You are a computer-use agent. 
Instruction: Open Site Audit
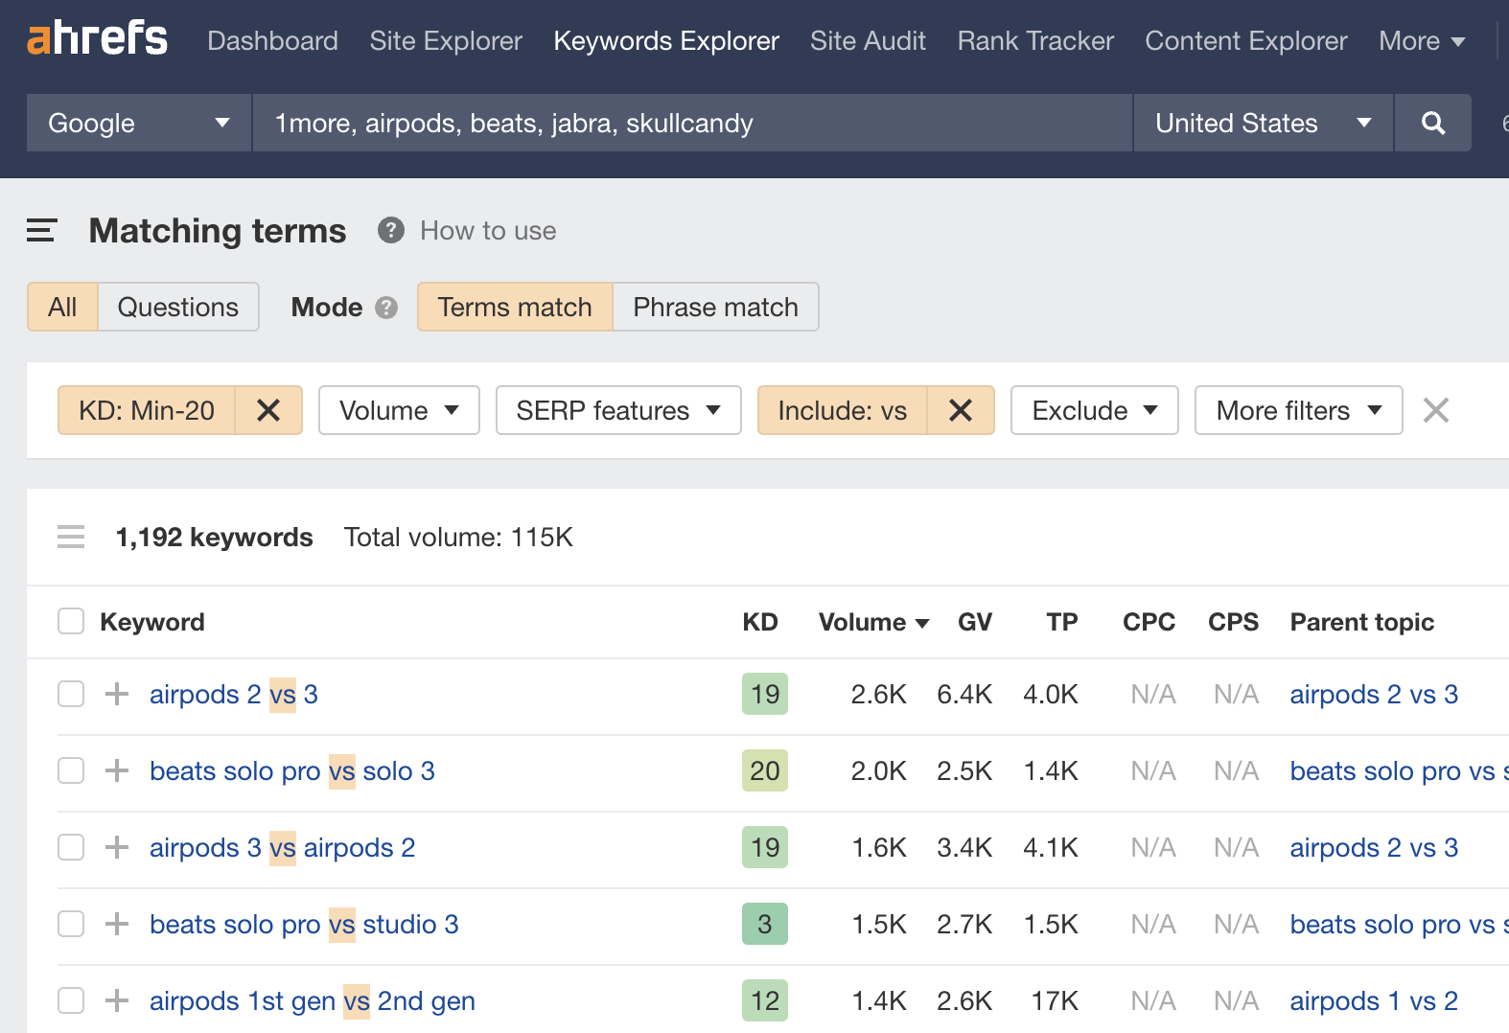pyautogui.click(x=868, y=40)
